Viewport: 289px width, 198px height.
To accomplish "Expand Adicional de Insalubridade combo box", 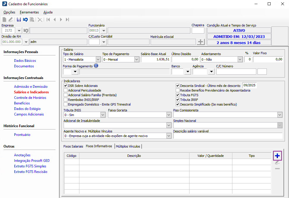I will (169, 125).
